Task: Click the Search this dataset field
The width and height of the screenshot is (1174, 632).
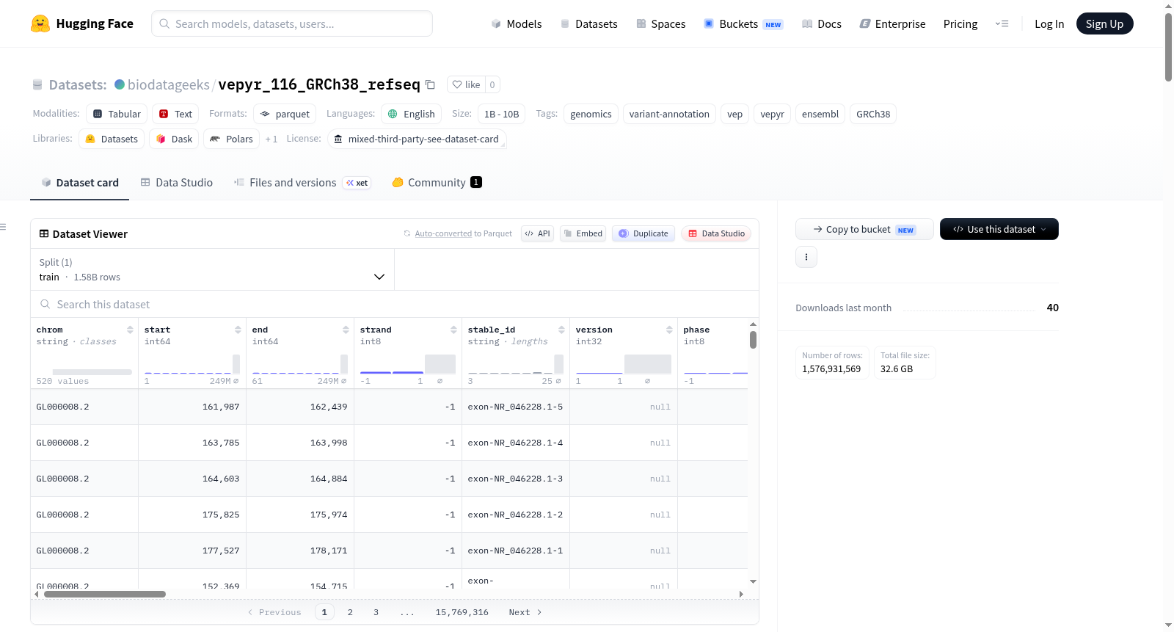Action: [395, 304]
